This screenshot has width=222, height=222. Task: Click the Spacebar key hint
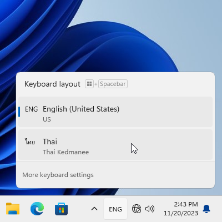coord(113,84)
